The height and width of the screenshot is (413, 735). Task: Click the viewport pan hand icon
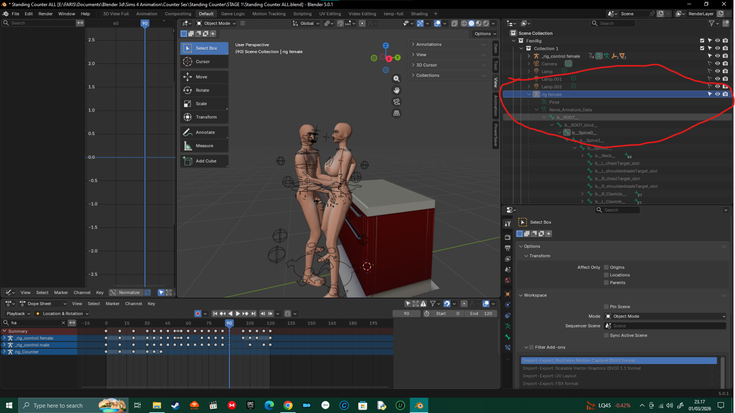(x=396, y=90)
